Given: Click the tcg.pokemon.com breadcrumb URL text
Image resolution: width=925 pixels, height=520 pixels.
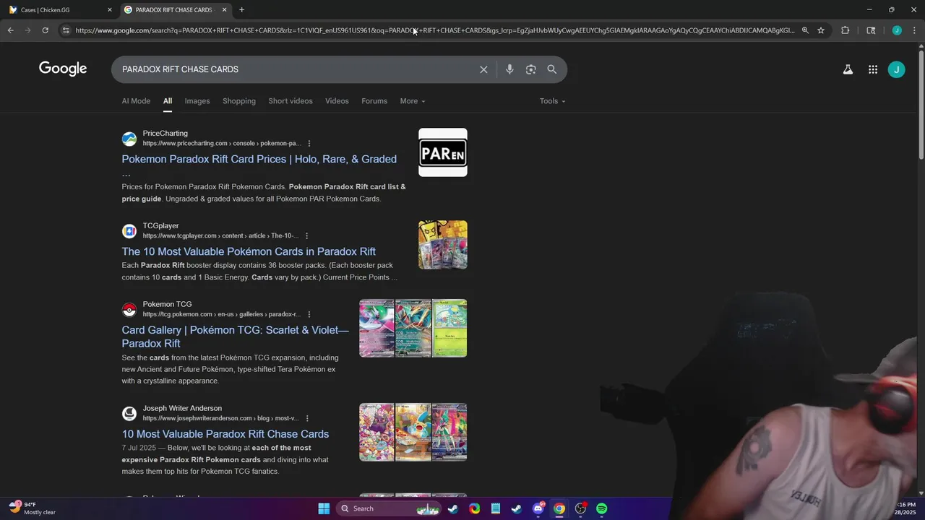Looking at the screenshot, I should [221, 314].
